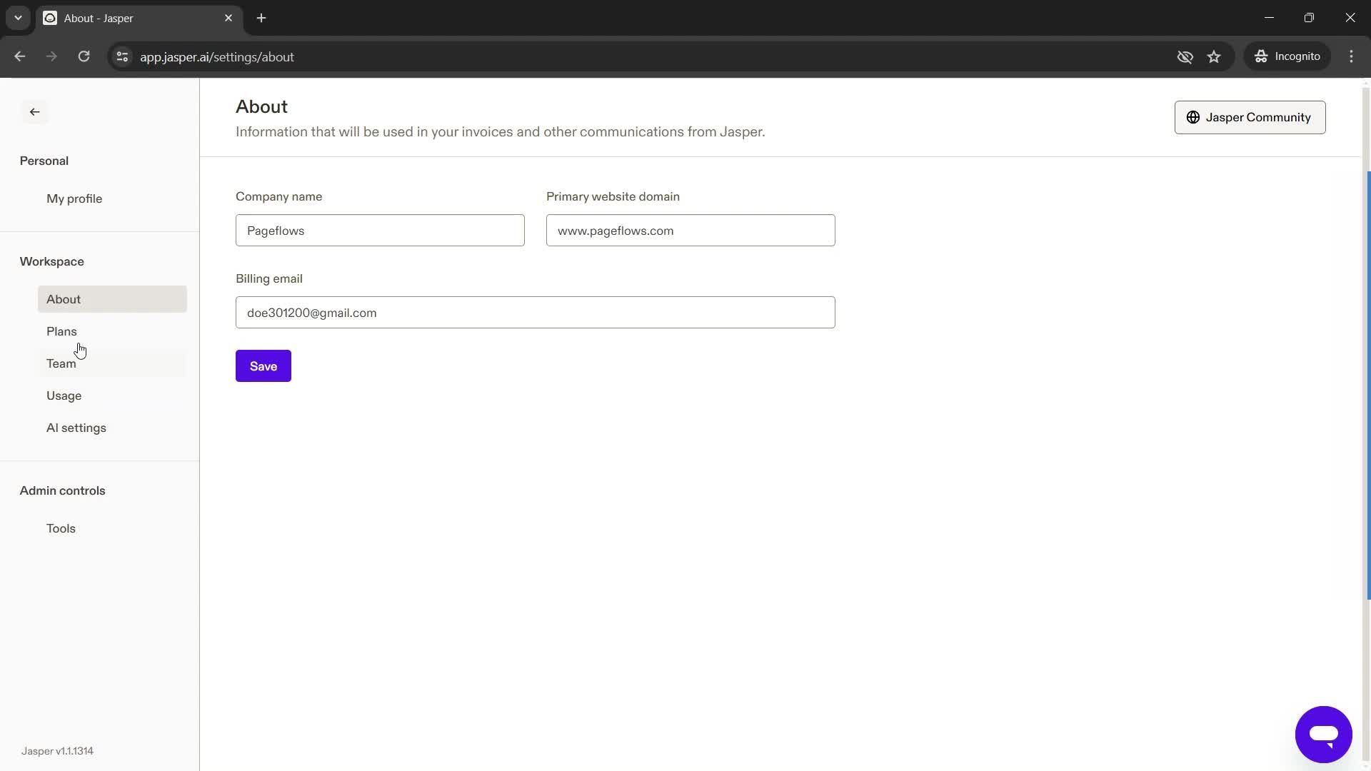Click the Usage workspace section

[x=64, y=395]
